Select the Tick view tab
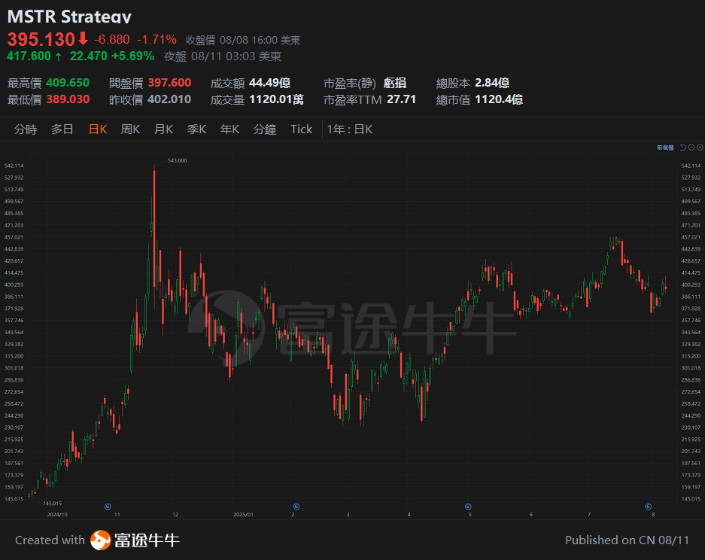The image size is (705, 560). (x=300, y=129)
